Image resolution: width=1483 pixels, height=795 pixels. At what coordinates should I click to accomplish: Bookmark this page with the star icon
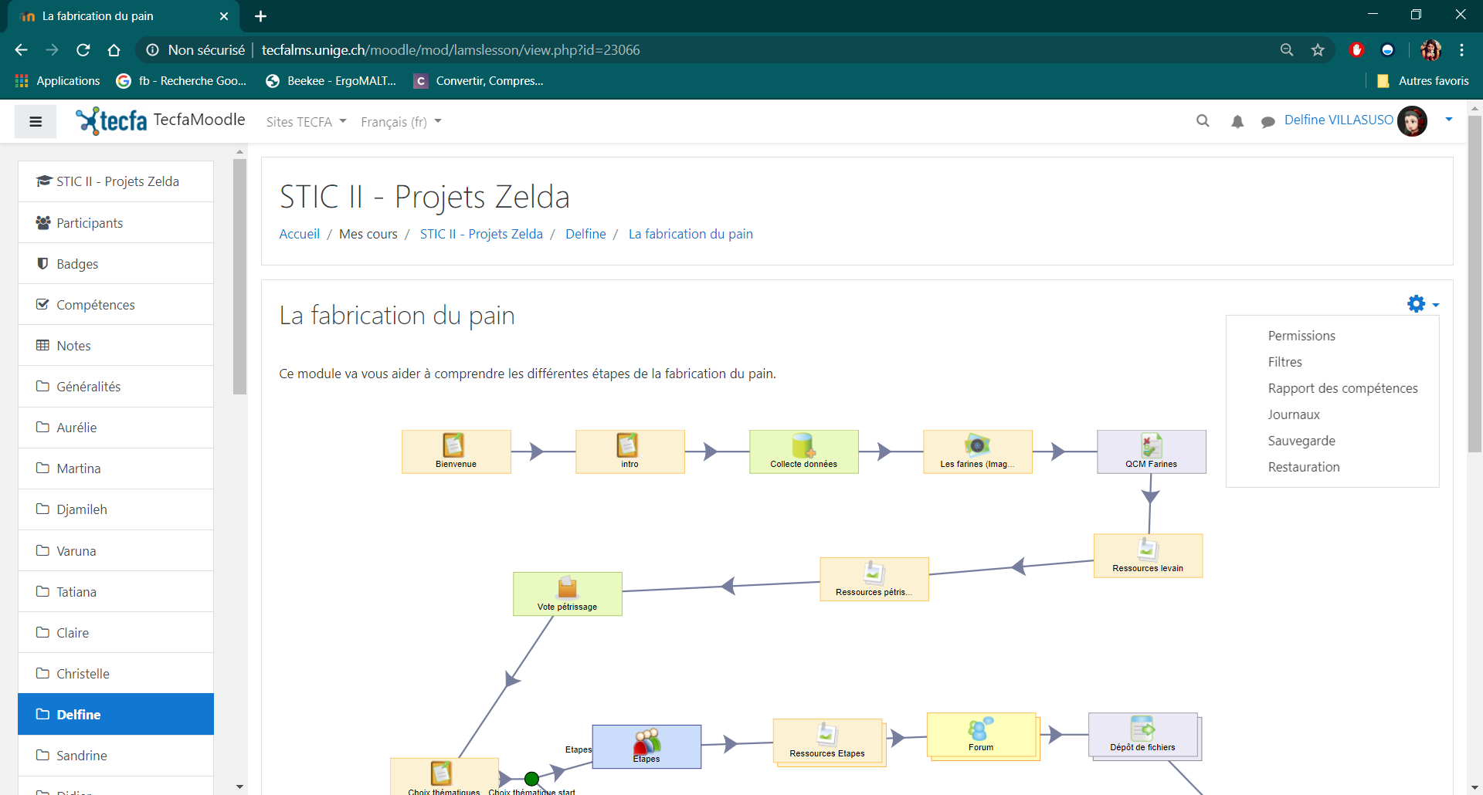click(x=1318, y=50)
